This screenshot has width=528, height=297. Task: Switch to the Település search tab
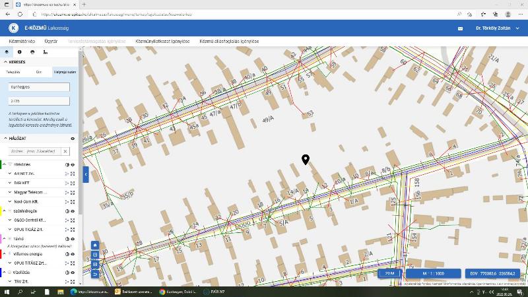point(13,72)
